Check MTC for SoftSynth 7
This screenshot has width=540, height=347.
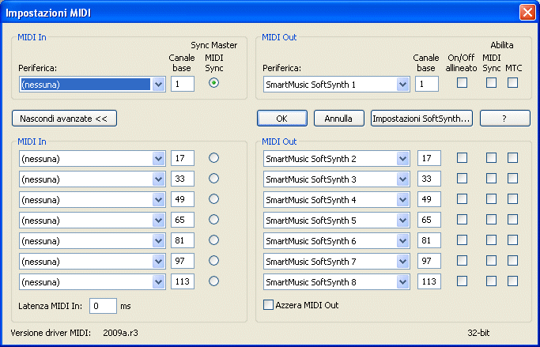tap(512, 261)
